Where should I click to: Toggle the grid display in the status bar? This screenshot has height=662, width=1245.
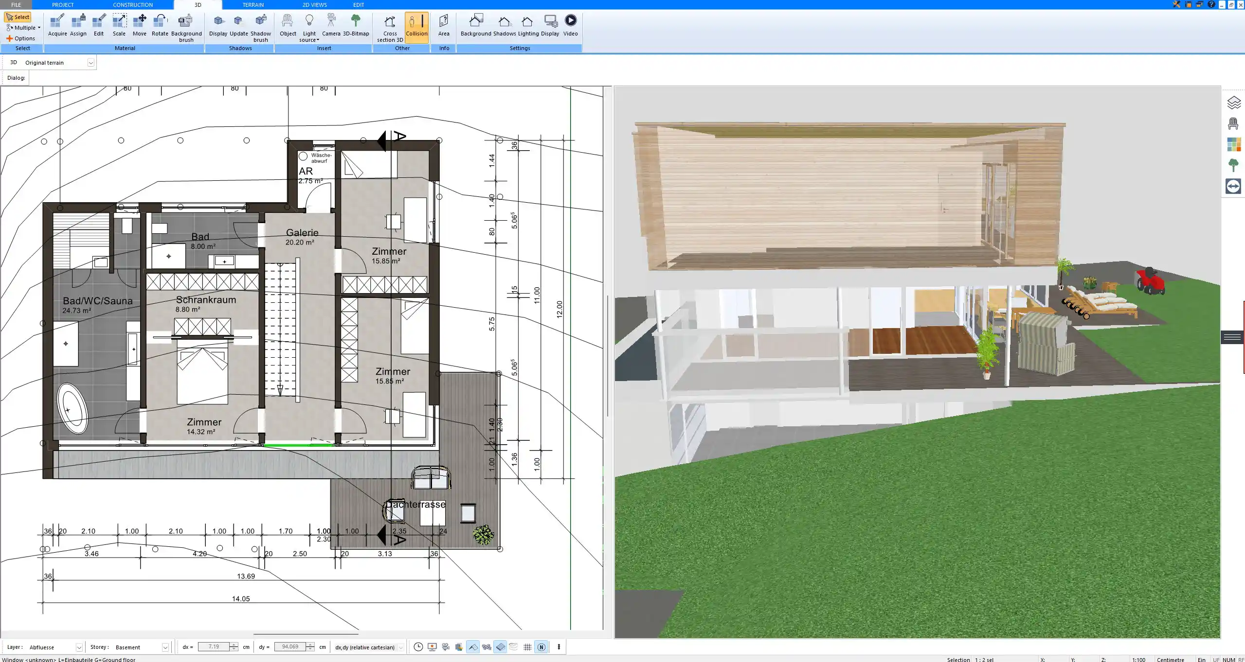click(x=527, y=647)
